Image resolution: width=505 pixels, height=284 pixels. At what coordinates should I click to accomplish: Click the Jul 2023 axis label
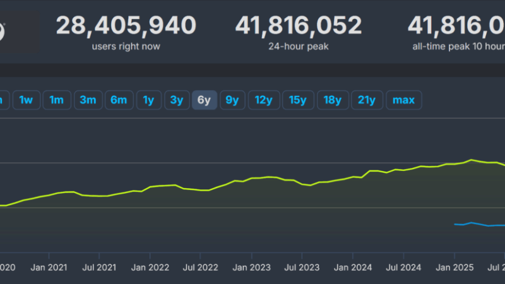coord(302,268)
